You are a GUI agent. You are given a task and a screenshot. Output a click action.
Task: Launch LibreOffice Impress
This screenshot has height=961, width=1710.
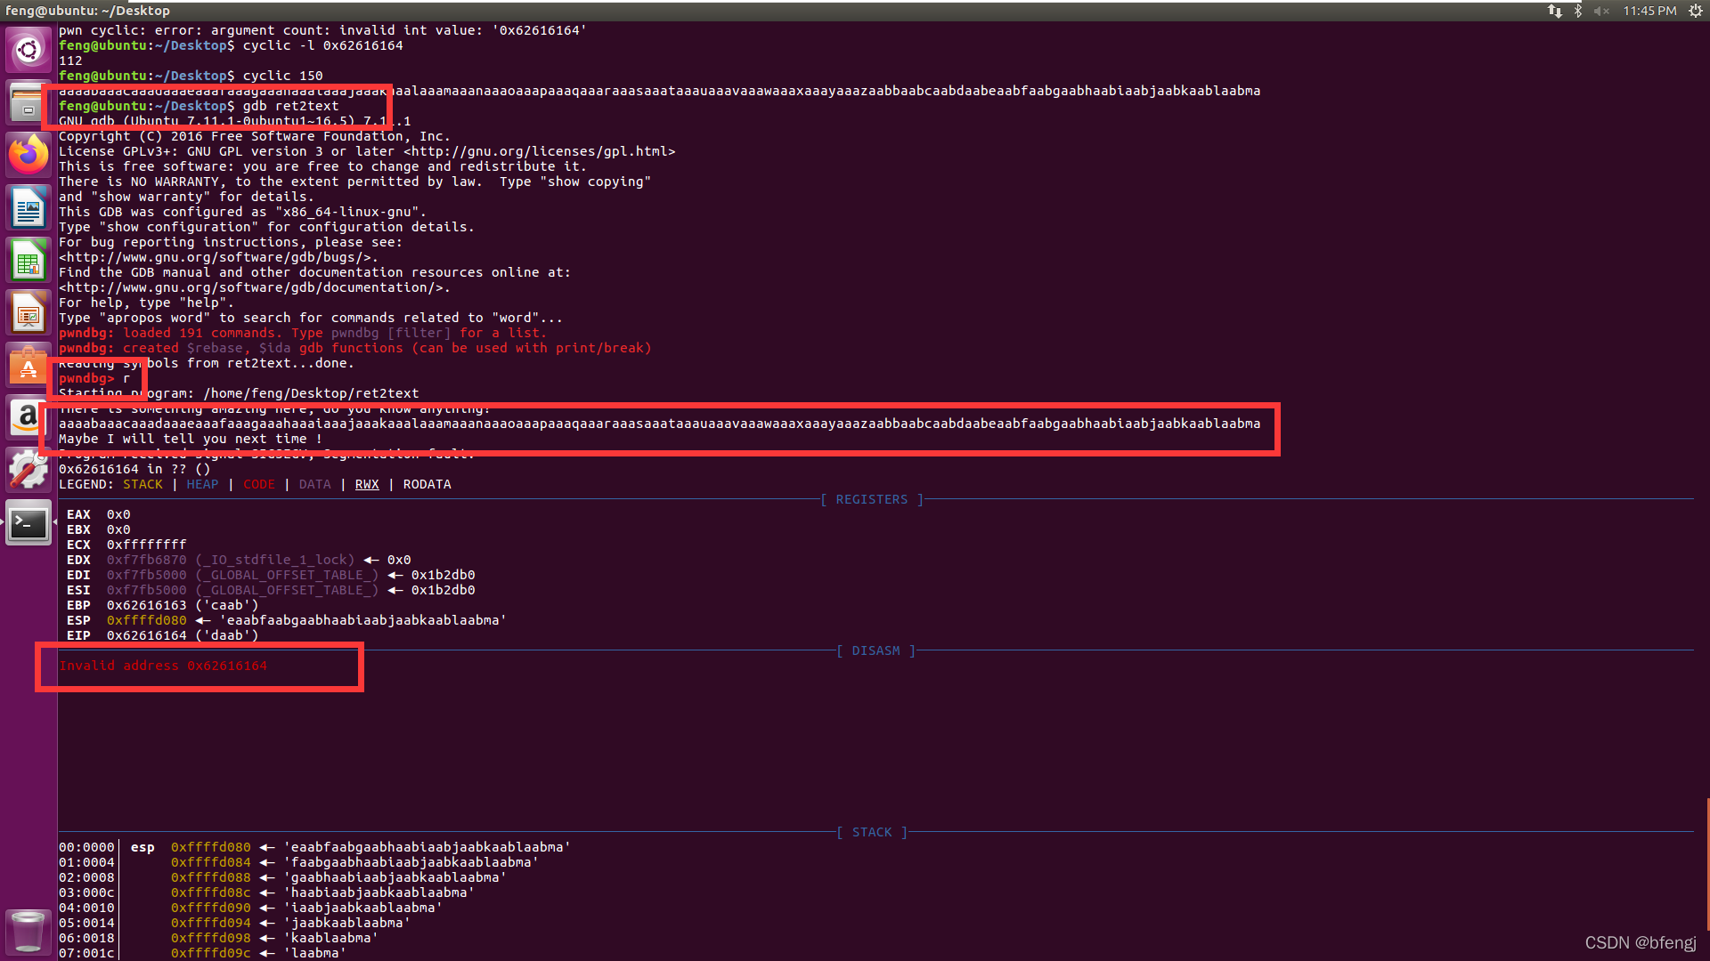[x=28, y=312]
